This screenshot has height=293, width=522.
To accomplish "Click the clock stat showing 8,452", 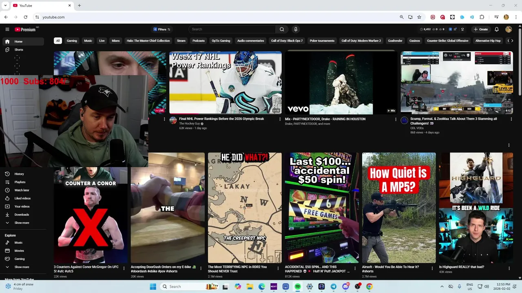I will point(425,29).
